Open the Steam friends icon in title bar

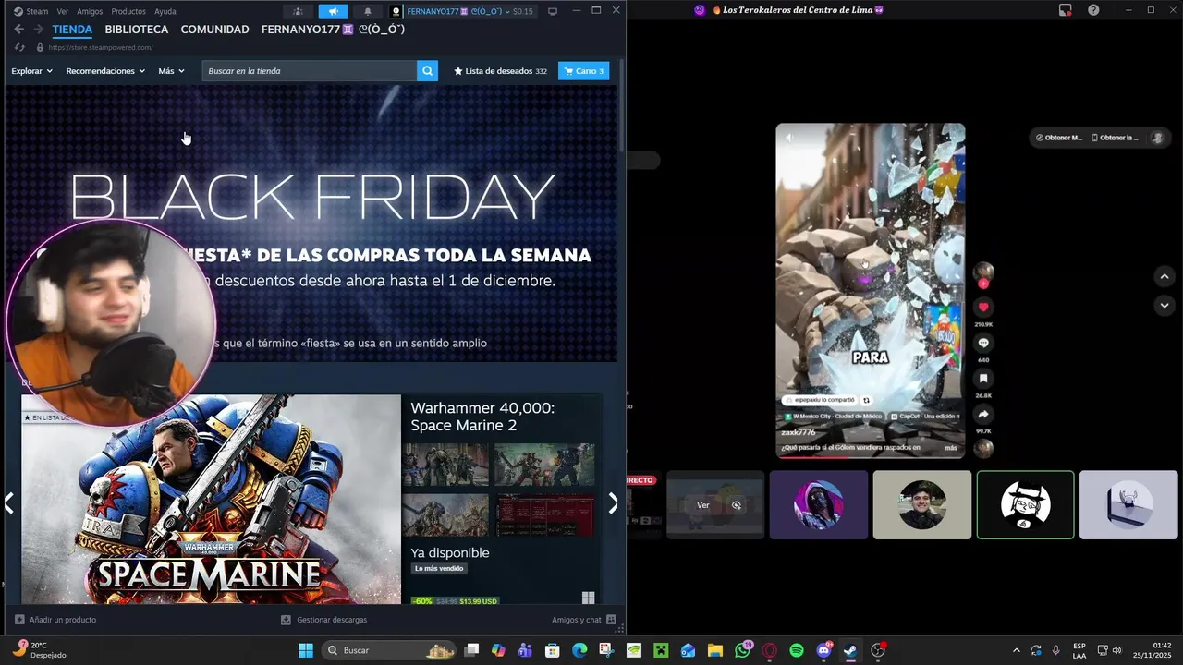pyautogui.click(x=298, y=11)
